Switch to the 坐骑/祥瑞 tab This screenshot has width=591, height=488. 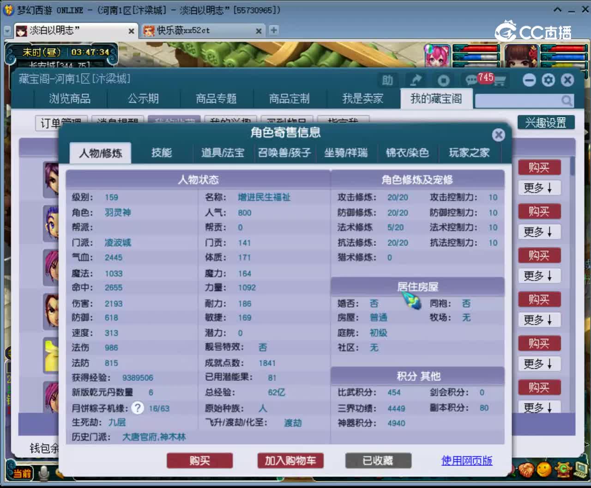point(346,153)
